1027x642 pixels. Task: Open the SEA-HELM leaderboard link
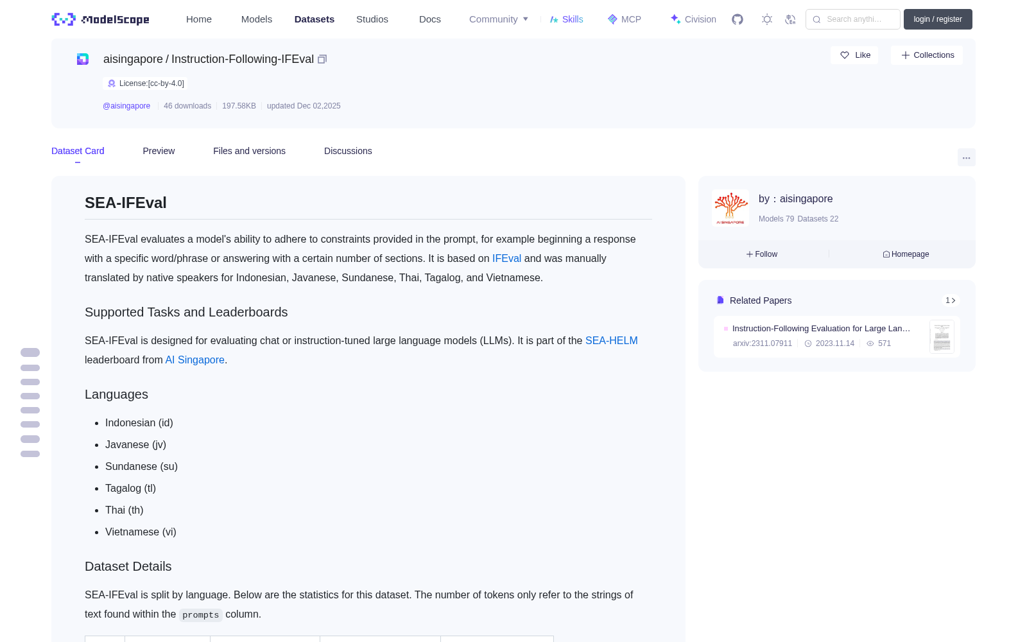[611, 341]
